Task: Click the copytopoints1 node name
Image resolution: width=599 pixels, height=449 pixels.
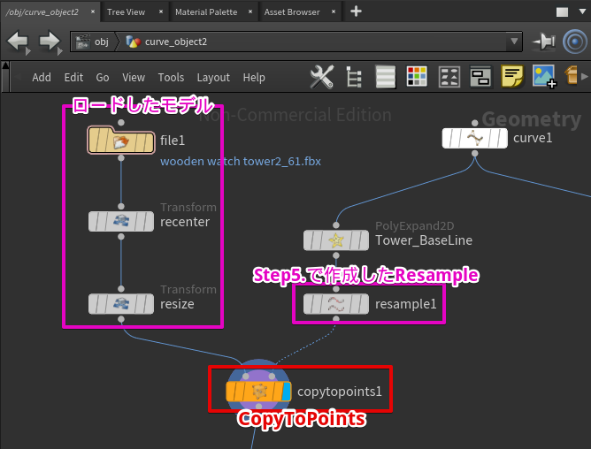Action: [340, 392]
